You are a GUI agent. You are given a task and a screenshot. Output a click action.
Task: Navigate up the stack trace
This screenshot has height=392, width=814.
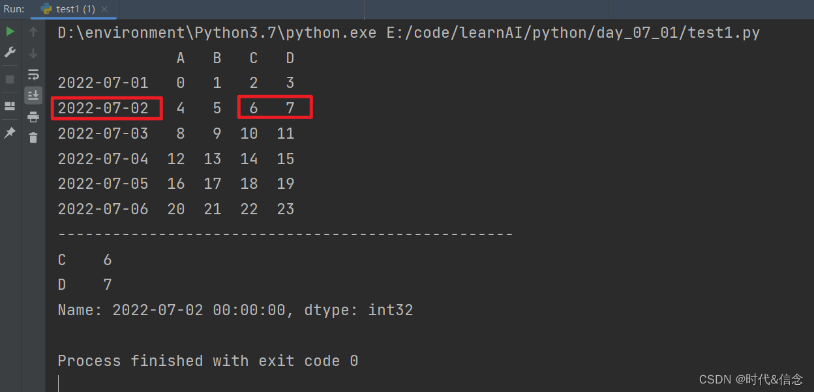click(33, 31)
